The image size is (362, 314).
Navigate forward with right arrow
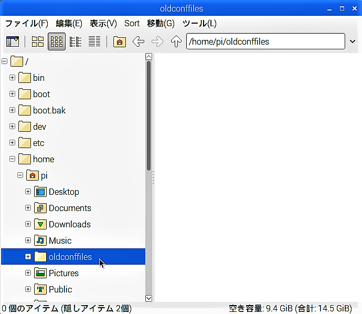click(157, 41)
